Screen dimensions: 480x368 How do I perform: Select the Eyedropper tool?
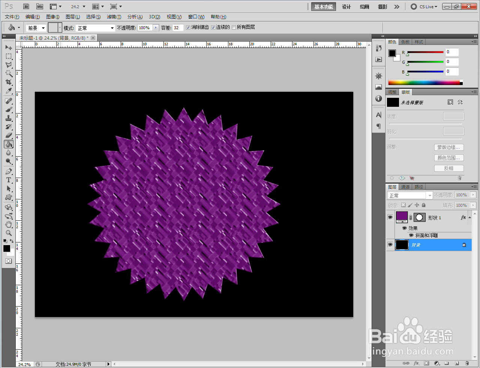click(9, 91)
